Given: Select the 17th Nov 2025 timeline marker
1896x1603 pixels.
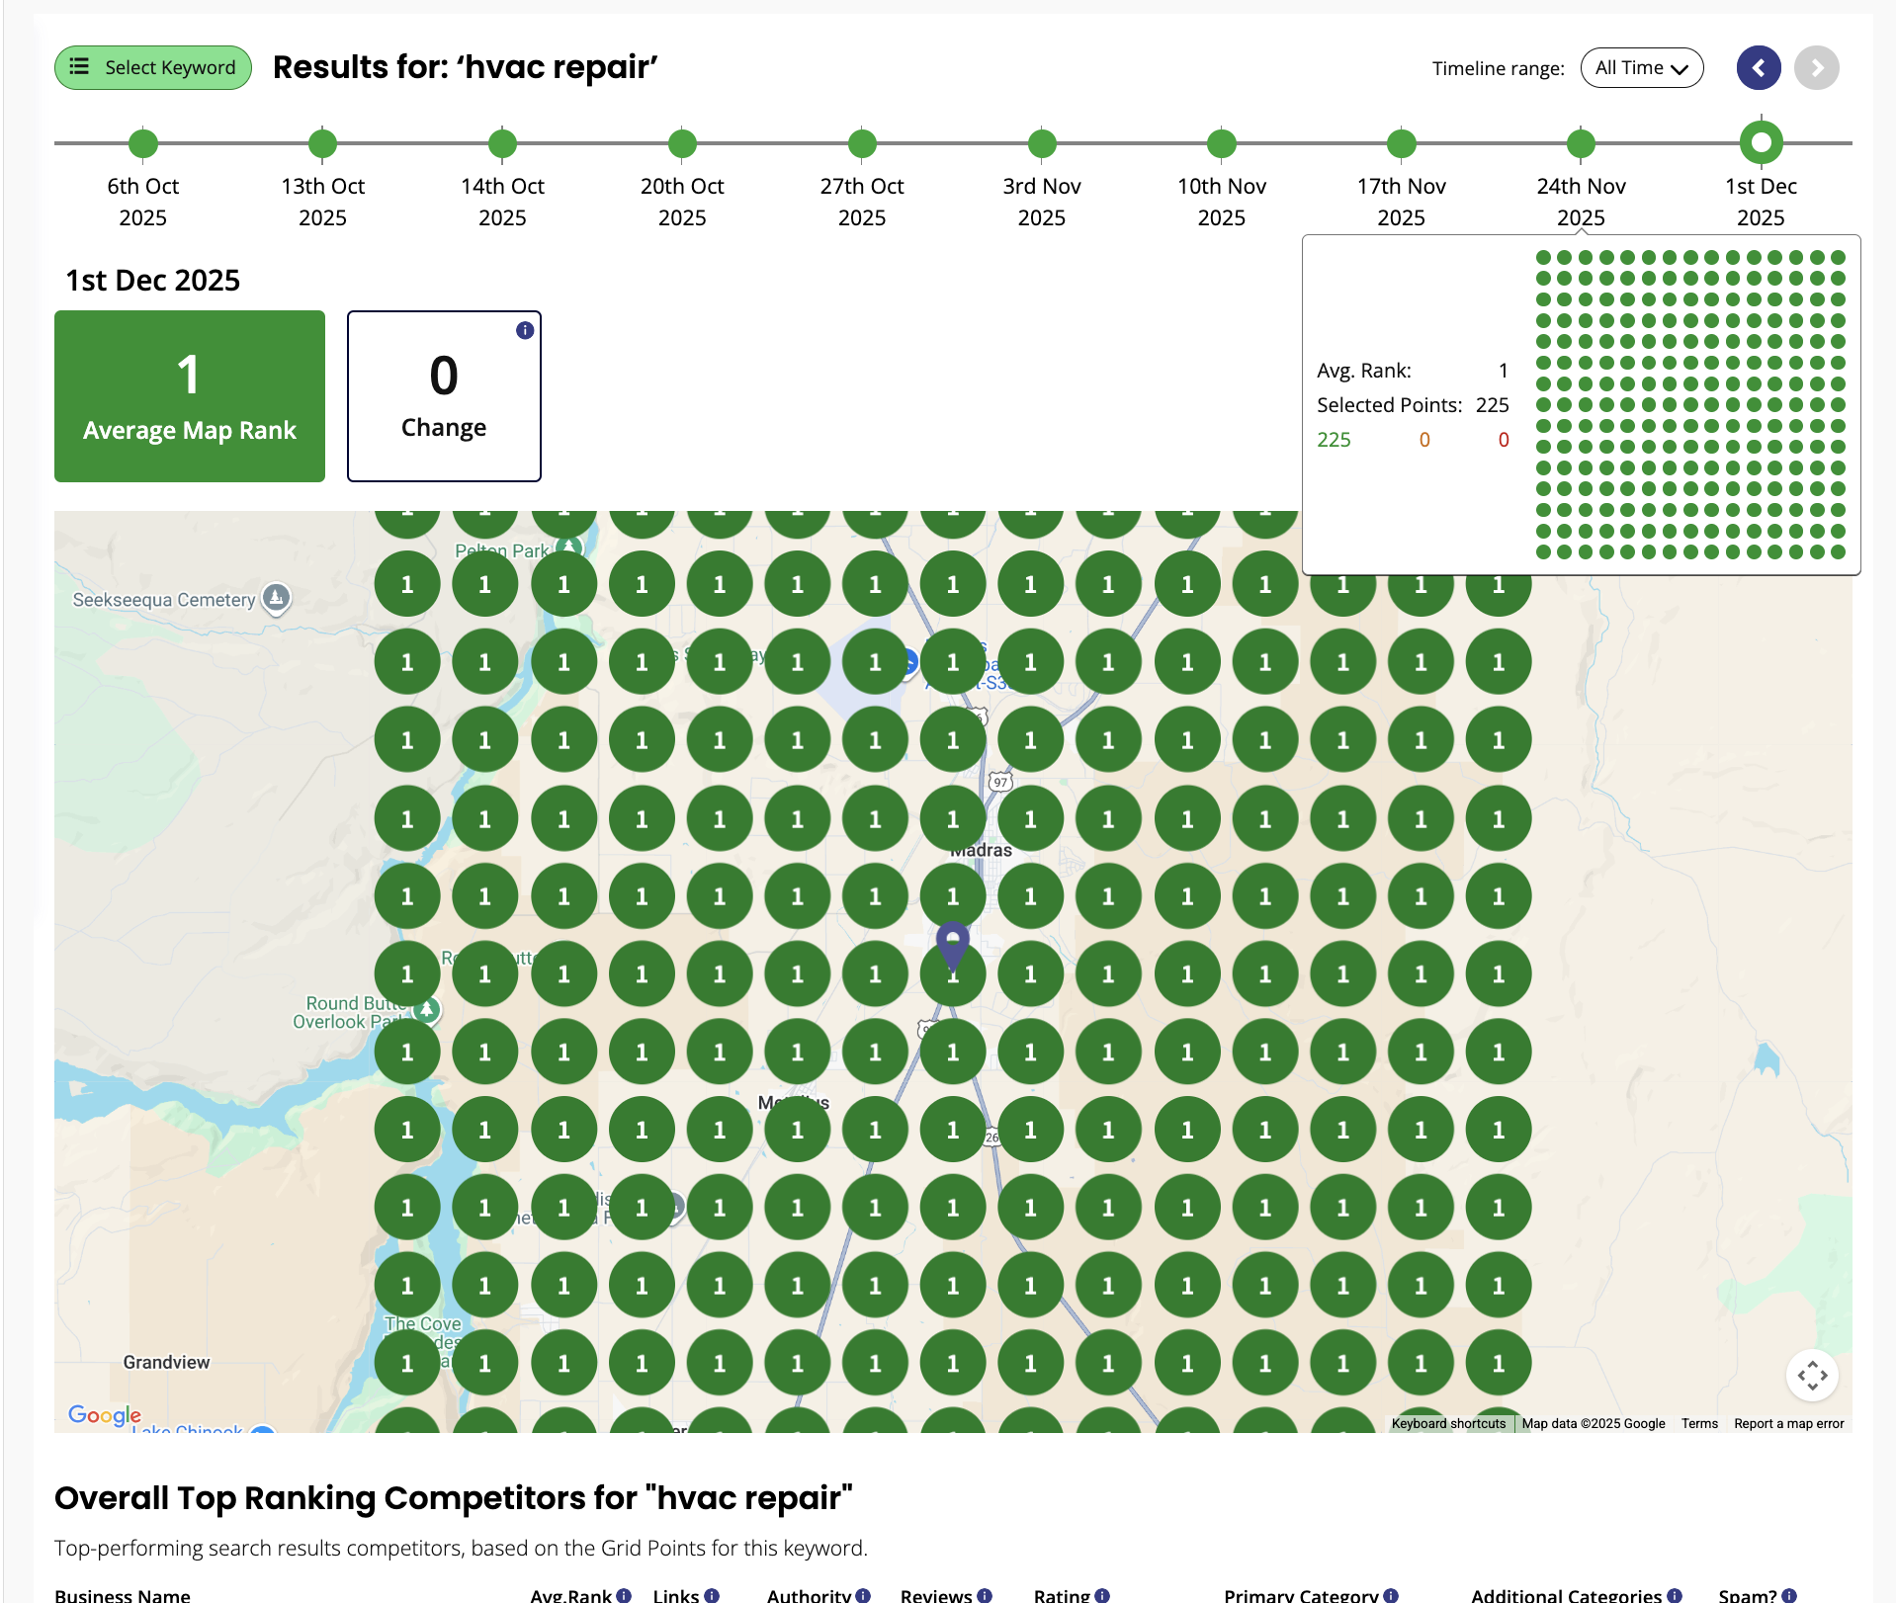Looking at the screenshot, I should (x=1401, y=143).
